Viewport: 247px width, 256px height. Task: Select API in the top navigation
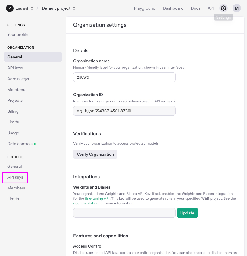point(211,8)
